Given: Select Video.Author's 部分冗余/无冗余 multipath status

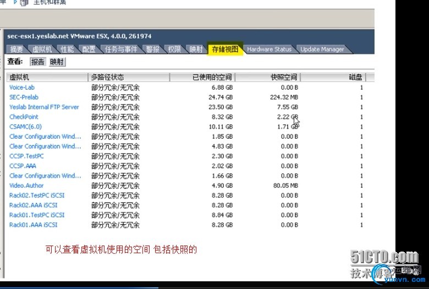Looking at the screenshot, I should (116, 186).
